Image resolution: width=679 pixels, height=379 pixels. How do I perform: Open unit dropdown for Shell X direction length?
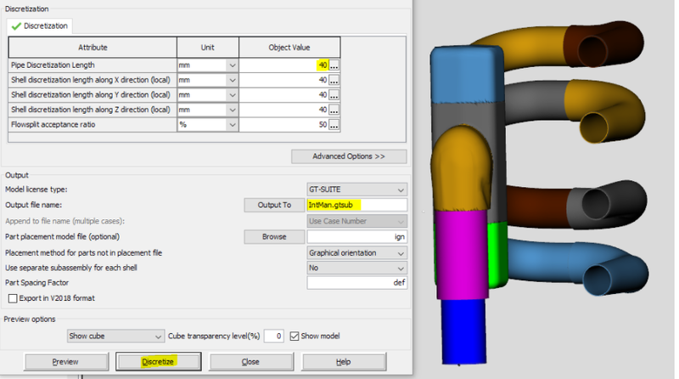click(233, 80)
